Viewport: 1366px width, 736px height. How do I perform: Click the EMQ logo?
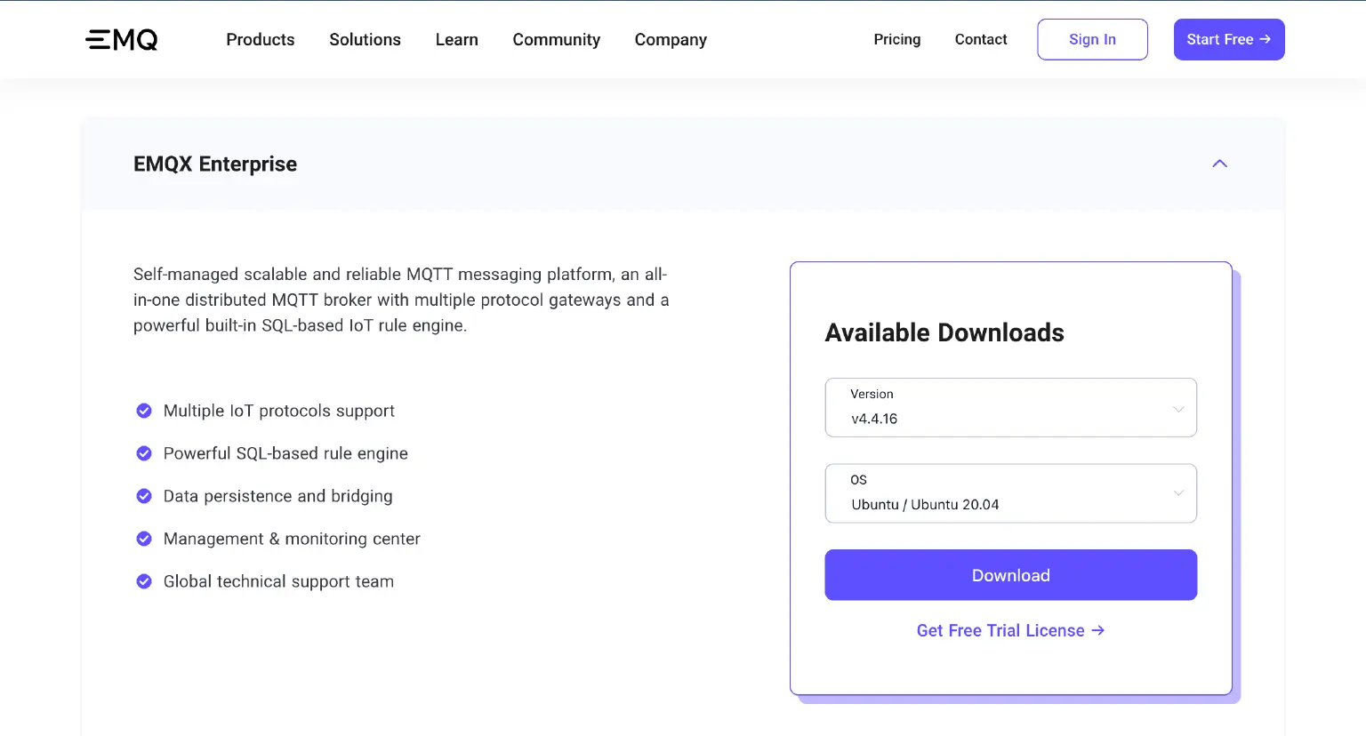click(121, 39)
